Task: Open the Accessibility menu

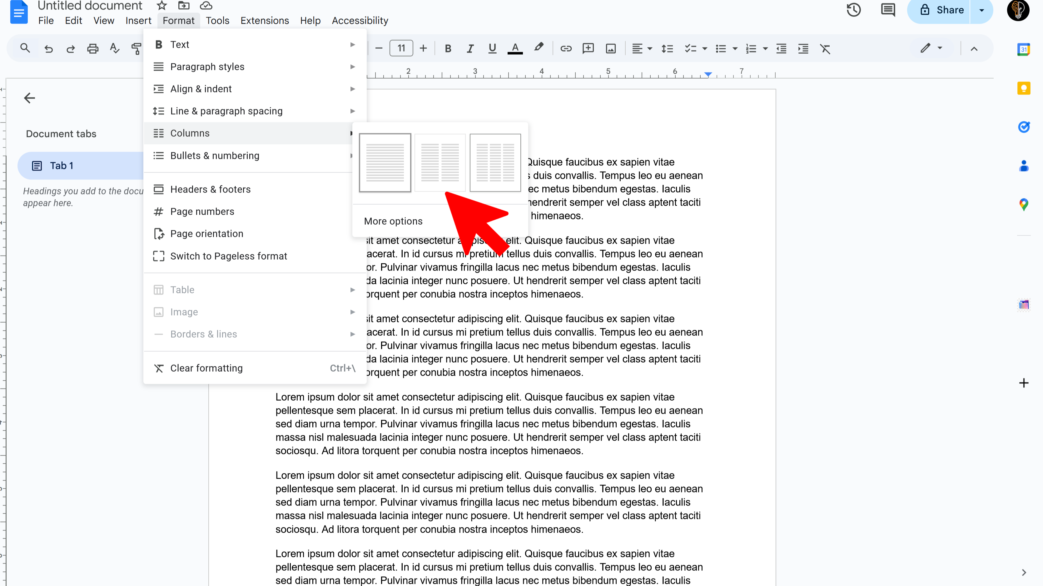Action: [360, 21]
